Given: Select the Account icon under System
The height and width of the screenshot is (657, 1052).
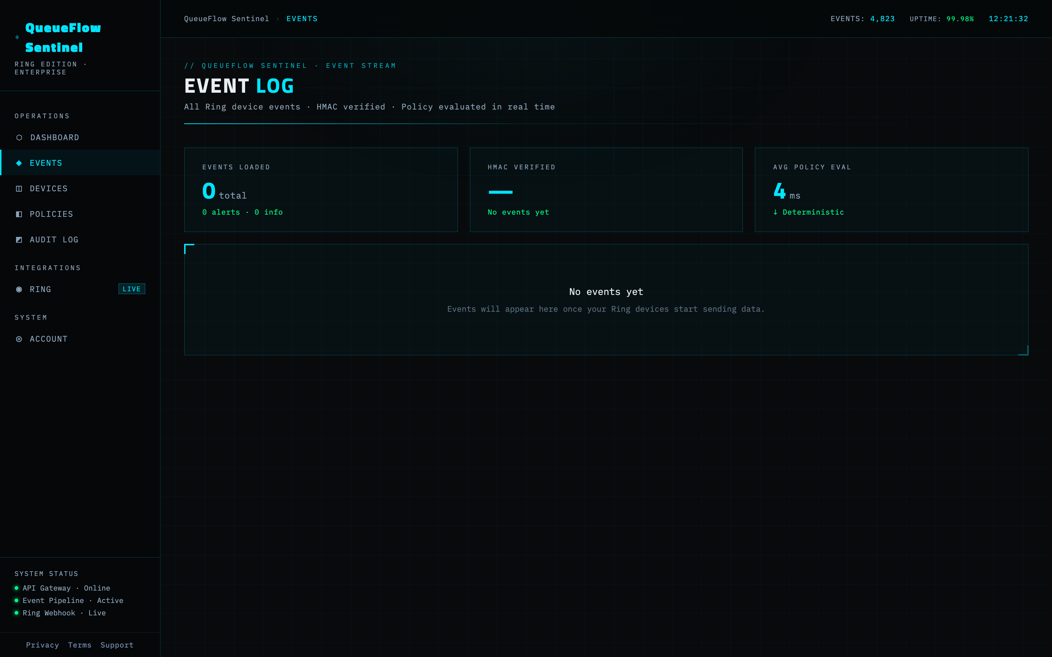Looking at the screenshot, I should [x=19, y=339].
